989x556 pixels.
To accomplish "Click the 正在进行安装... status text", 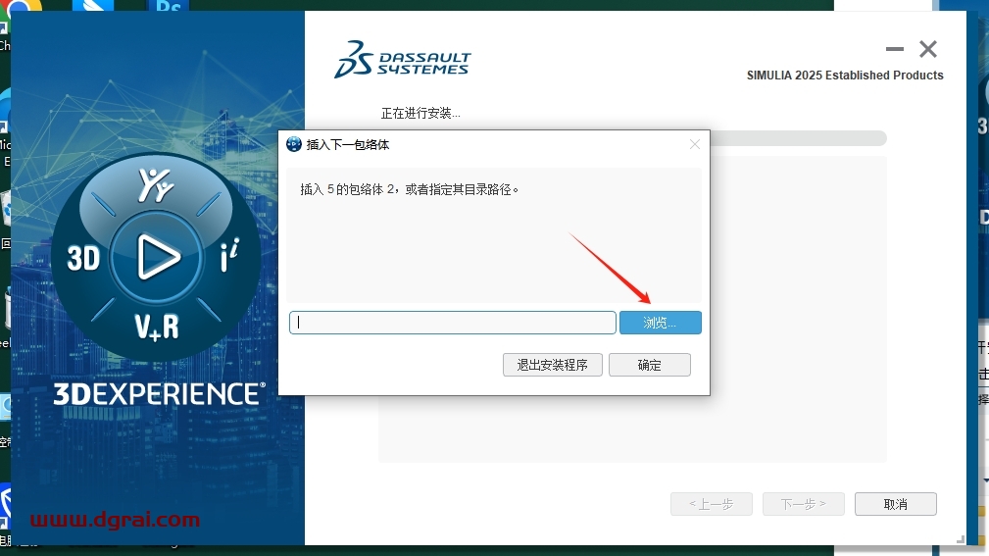I will [x=420, y=113].
